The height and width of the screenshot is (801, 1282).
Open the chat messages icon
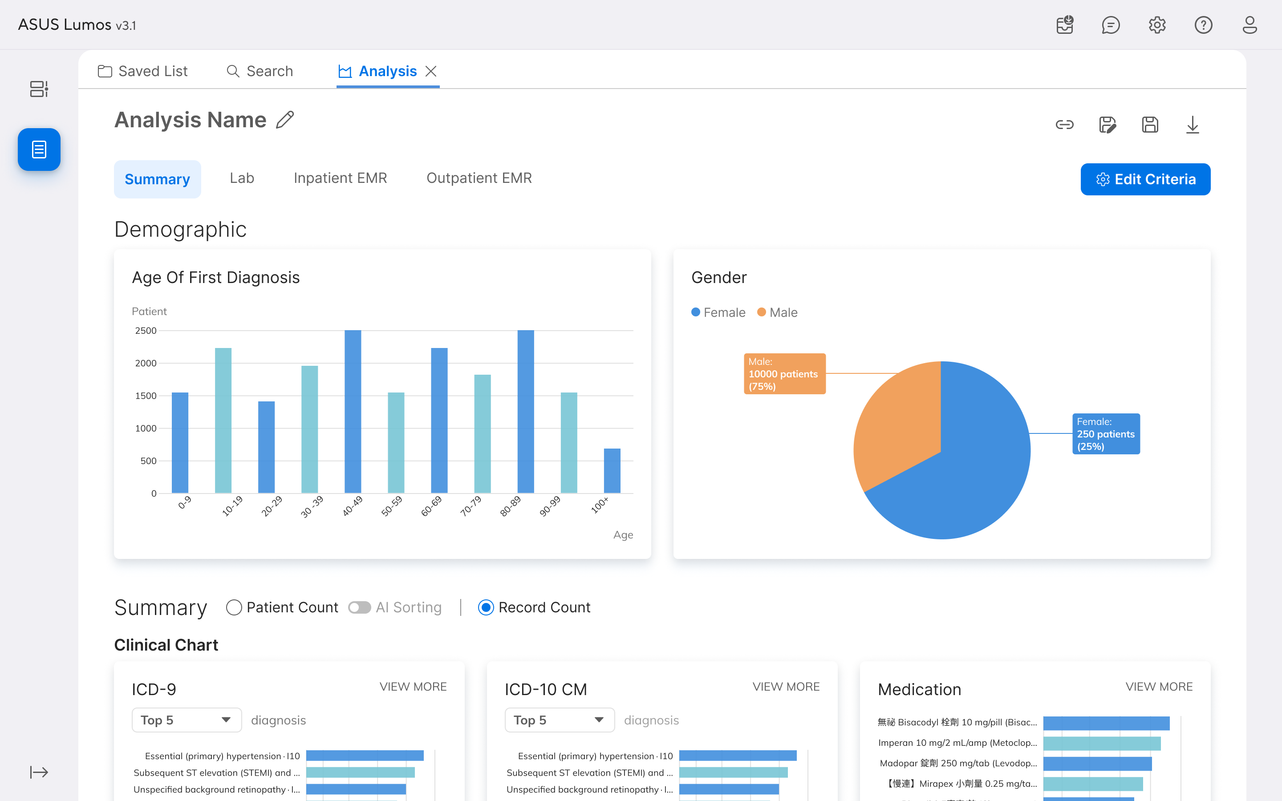[1110, 25]
